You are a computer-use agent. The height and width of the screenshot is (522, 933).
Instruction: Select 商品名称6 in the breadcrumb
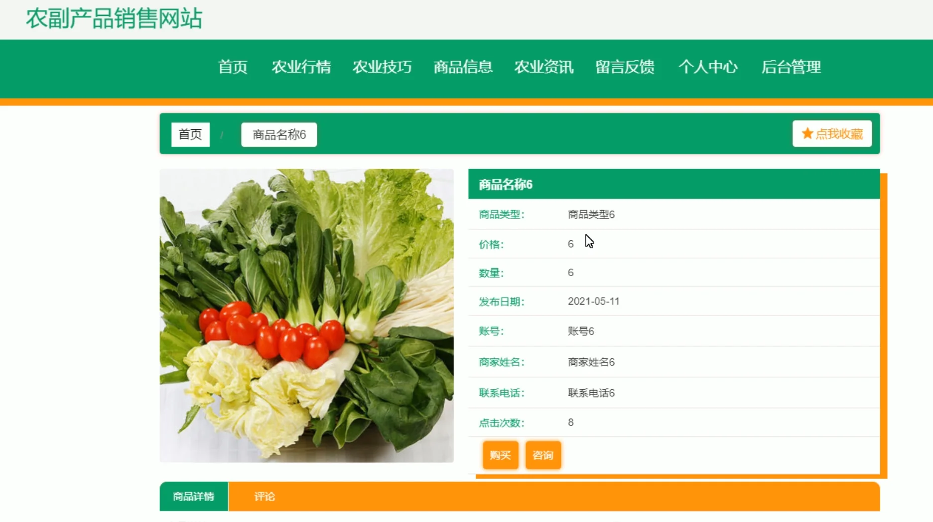click(278, 133)
